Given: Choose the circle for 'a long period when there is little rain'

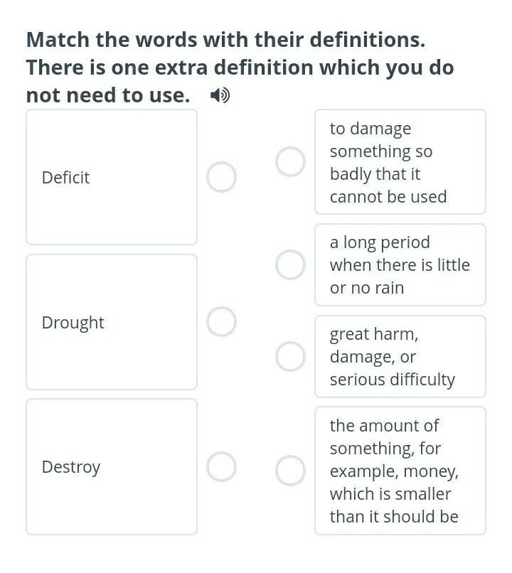Looking at the screenshot, I should [x=291, y=265].
